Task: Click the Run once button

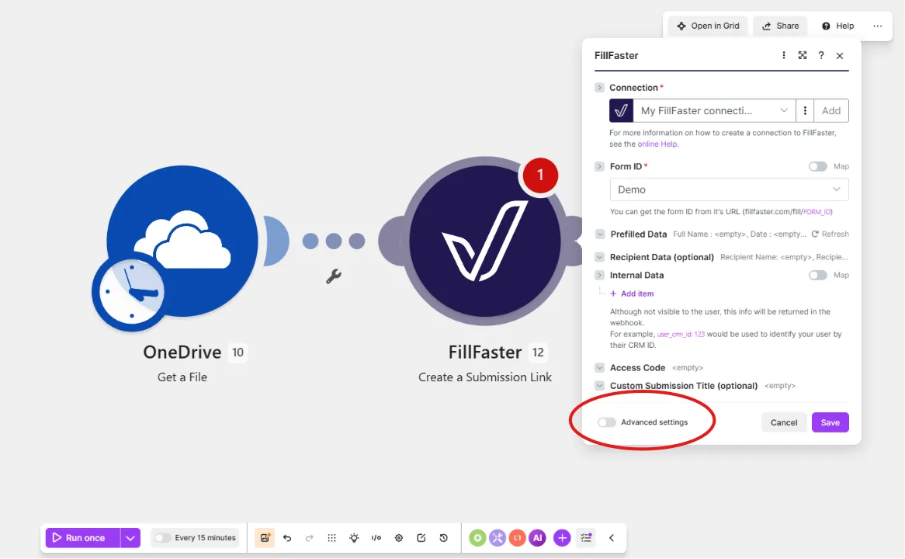Action: [x=82, y=537]
